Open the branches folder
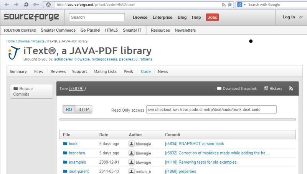 [x=77, y=153]
